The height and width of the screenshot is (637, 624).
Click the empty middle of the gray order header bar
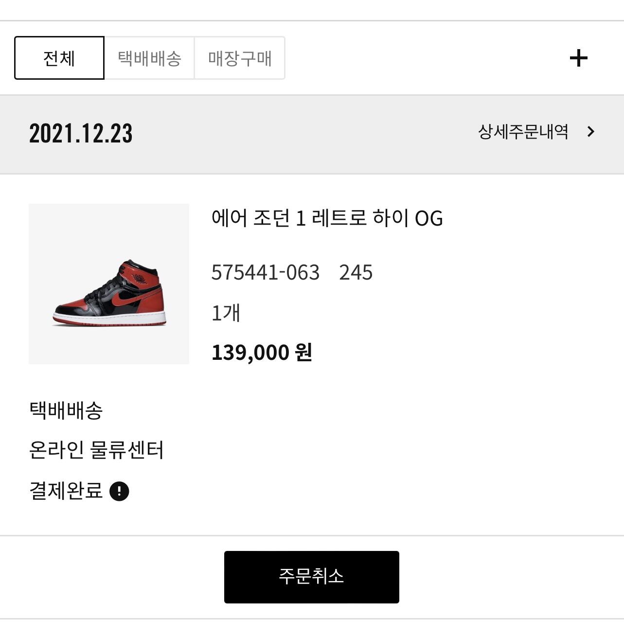click(305, 134)
